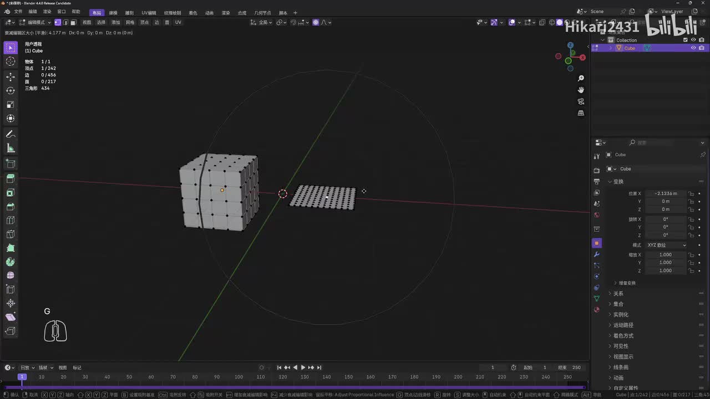Open the Render properties tab
Image resolution: width=710 pixels, height=399 pixels.
tap(597, 171)
